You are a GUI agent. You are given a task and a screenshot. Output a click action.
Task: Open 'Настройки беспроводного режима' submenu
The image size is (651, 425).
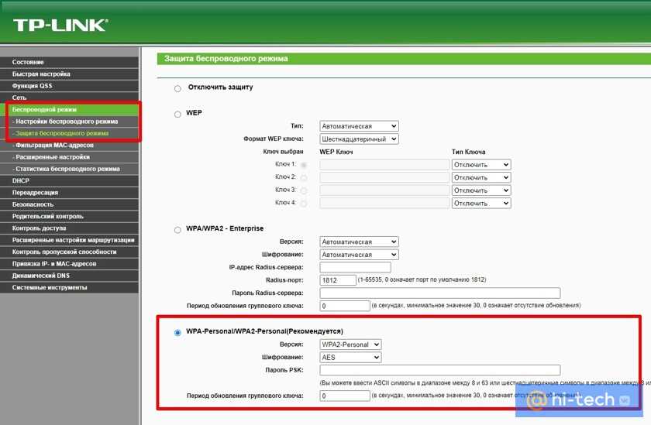65,122
